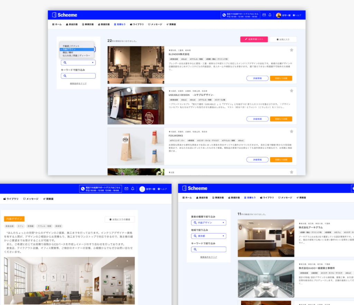This screenshot has width=354, height=305.
Task: Click FOILWORKS company title
Action: coord(176,136)
